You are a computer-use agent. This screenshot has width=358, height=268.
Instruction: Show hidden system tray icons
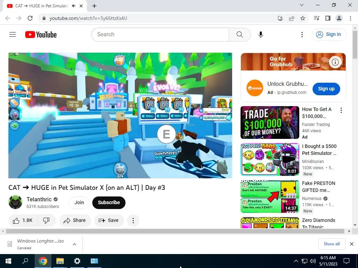pyautogui.click(x=296, y=261)
